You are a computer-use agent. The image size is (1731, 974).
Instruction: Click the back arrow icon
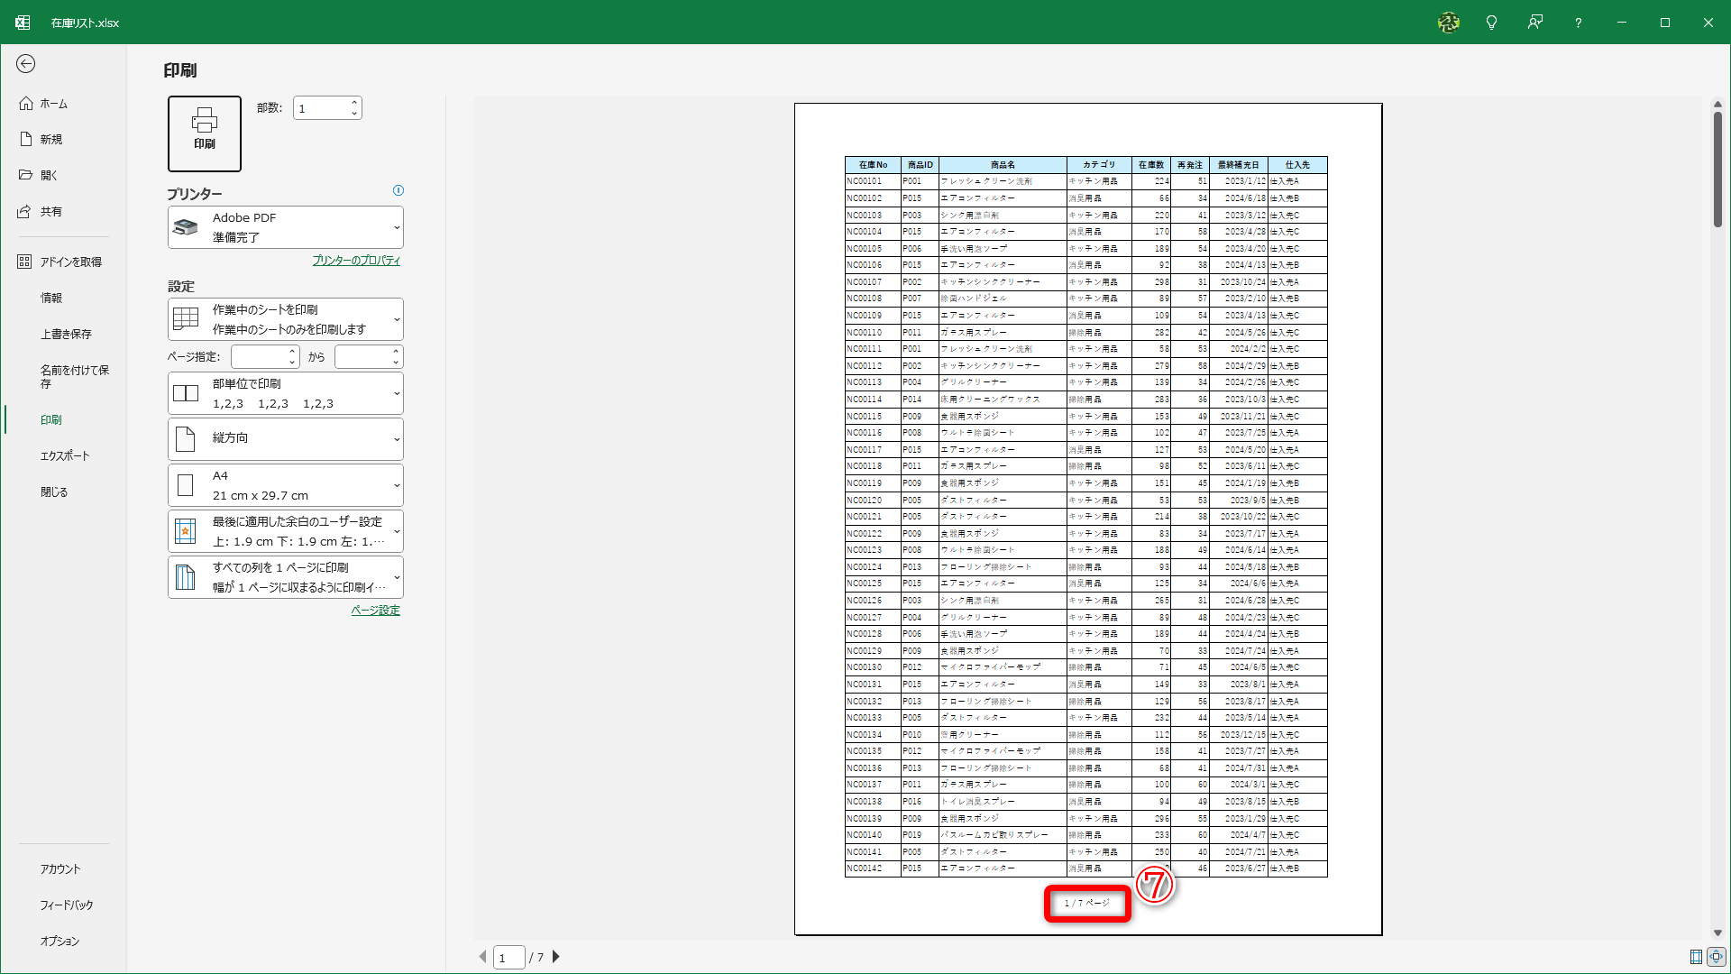tap(25, 63)
